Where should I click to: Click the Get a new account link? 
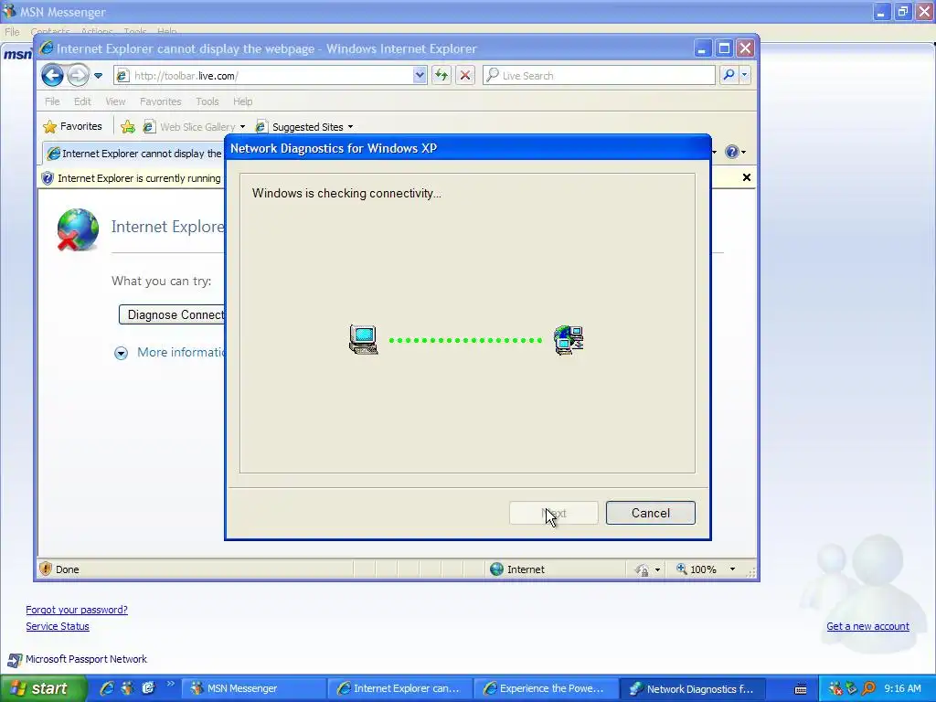pos(867,626)
